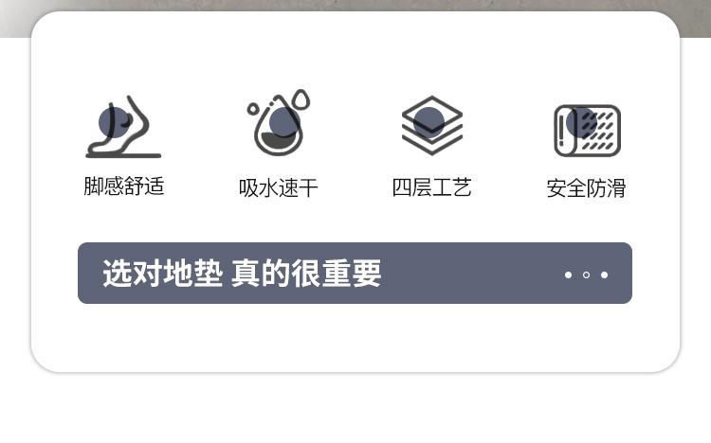The image size is (711, 443).
Task: Click the dark fill inside the water droplet
Action: pyautogui.click(x=279, y=140)
